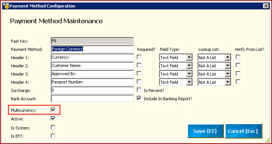Uncheck the Active checkbox

tap(53, 119)
